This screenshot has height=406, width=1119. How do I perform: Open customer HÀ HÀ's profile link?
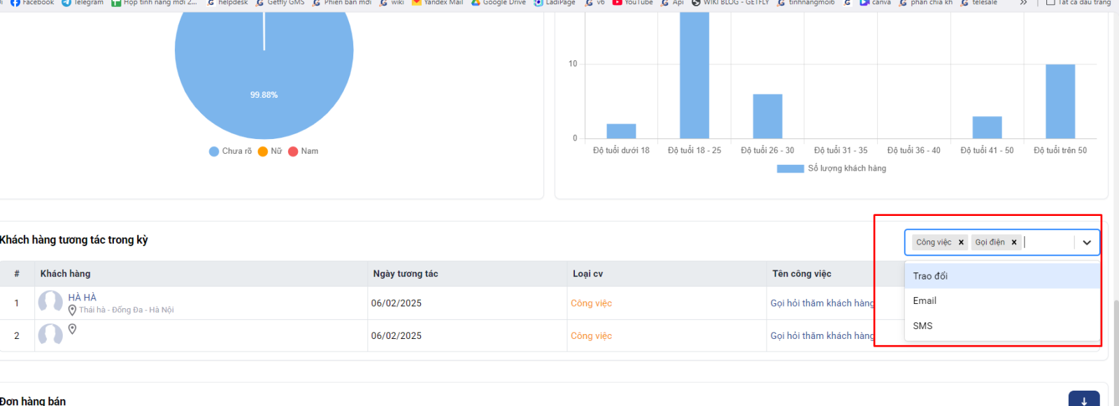pos(82,298)
